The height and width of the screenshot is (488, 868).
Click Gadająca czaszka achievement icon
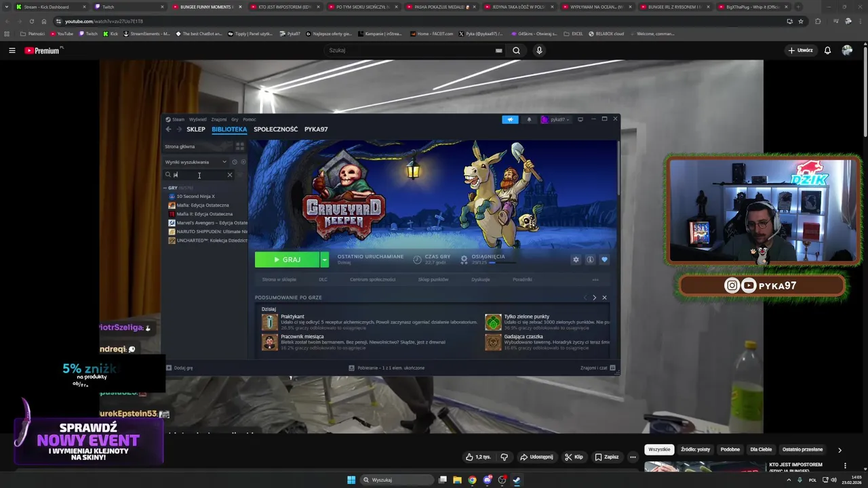(493, 342)
